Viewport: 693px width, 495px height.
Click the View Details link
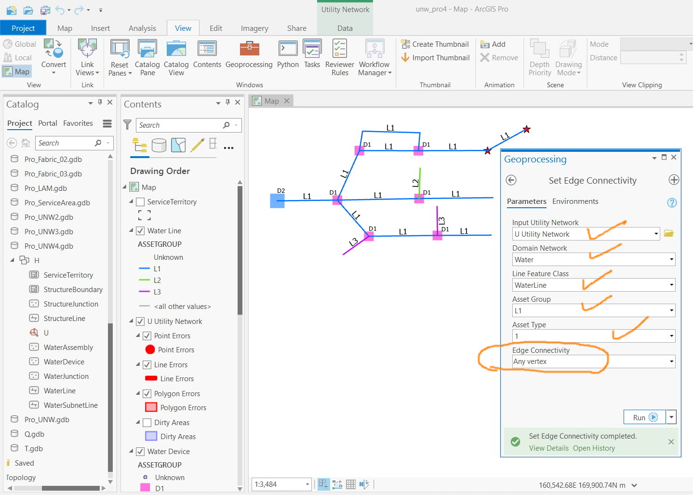[548, 448]
